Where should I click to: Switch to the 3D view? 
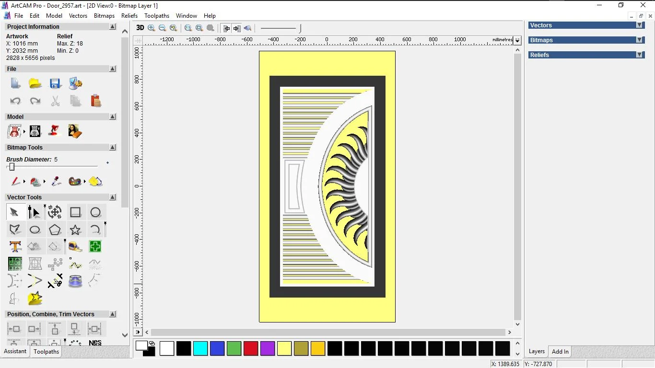click(140, 28)
